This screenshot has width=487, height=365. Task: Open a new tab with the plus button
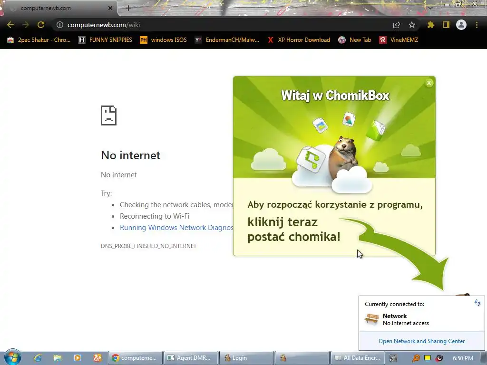(x=128, y=8)
